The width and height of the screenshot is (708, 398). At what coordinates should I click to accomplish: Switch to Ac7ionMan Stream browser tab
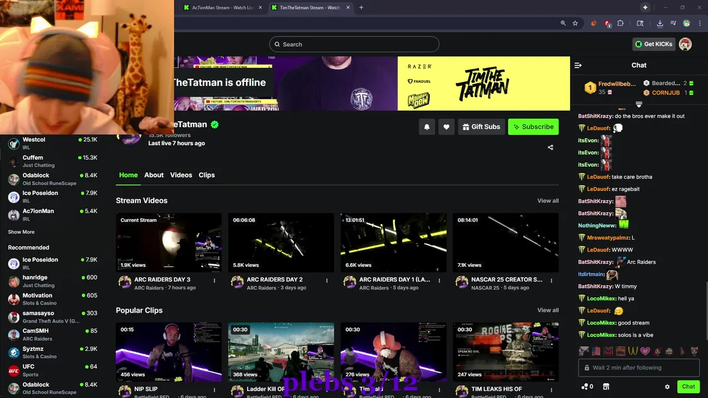click(x=222, y=7)
